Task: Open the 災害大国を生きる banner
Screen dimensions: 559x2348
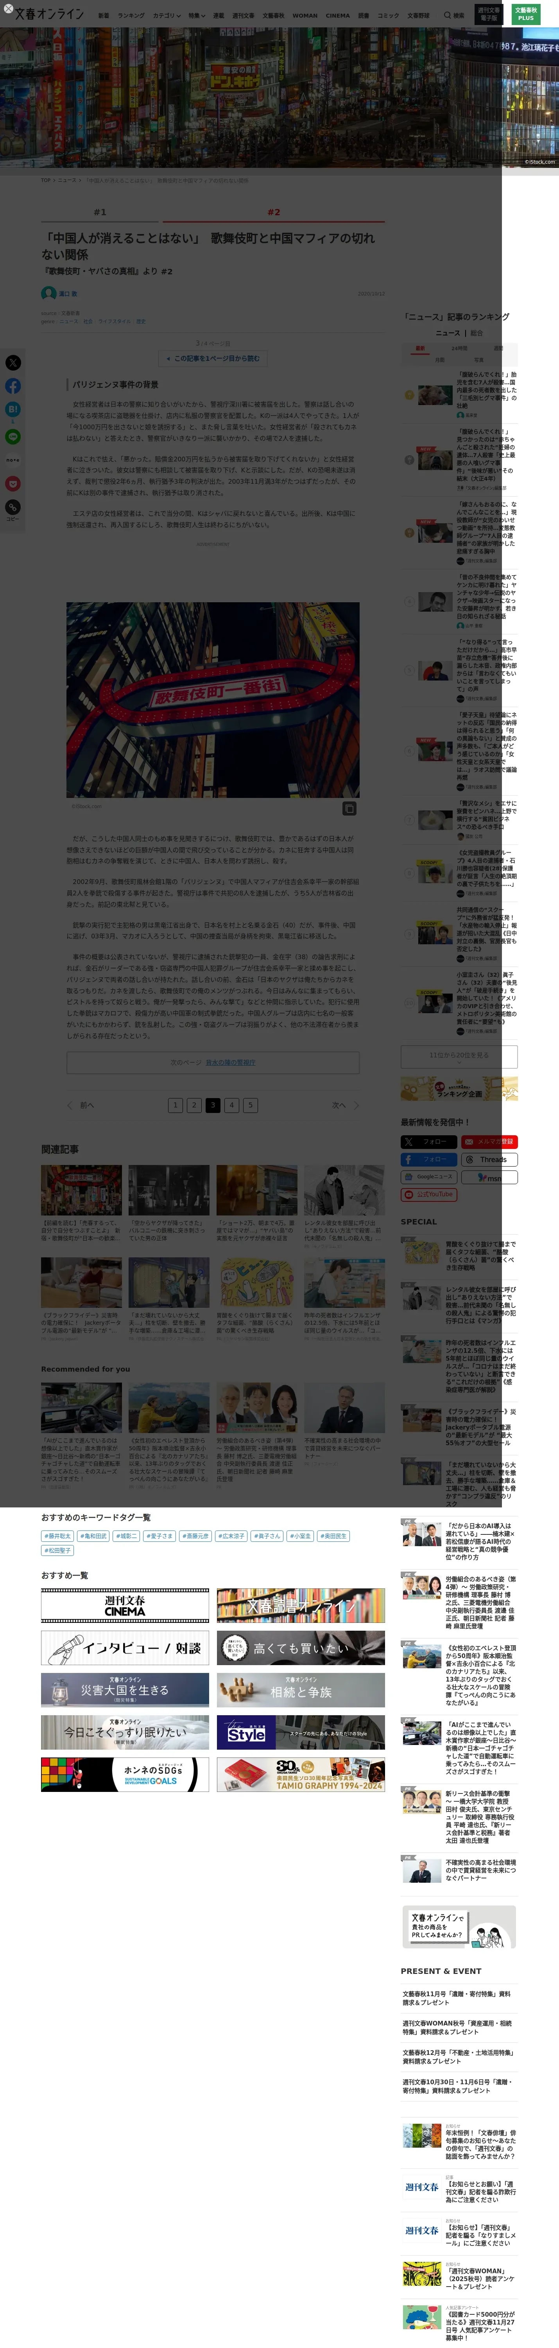Action: click(x=125, y=1690)
